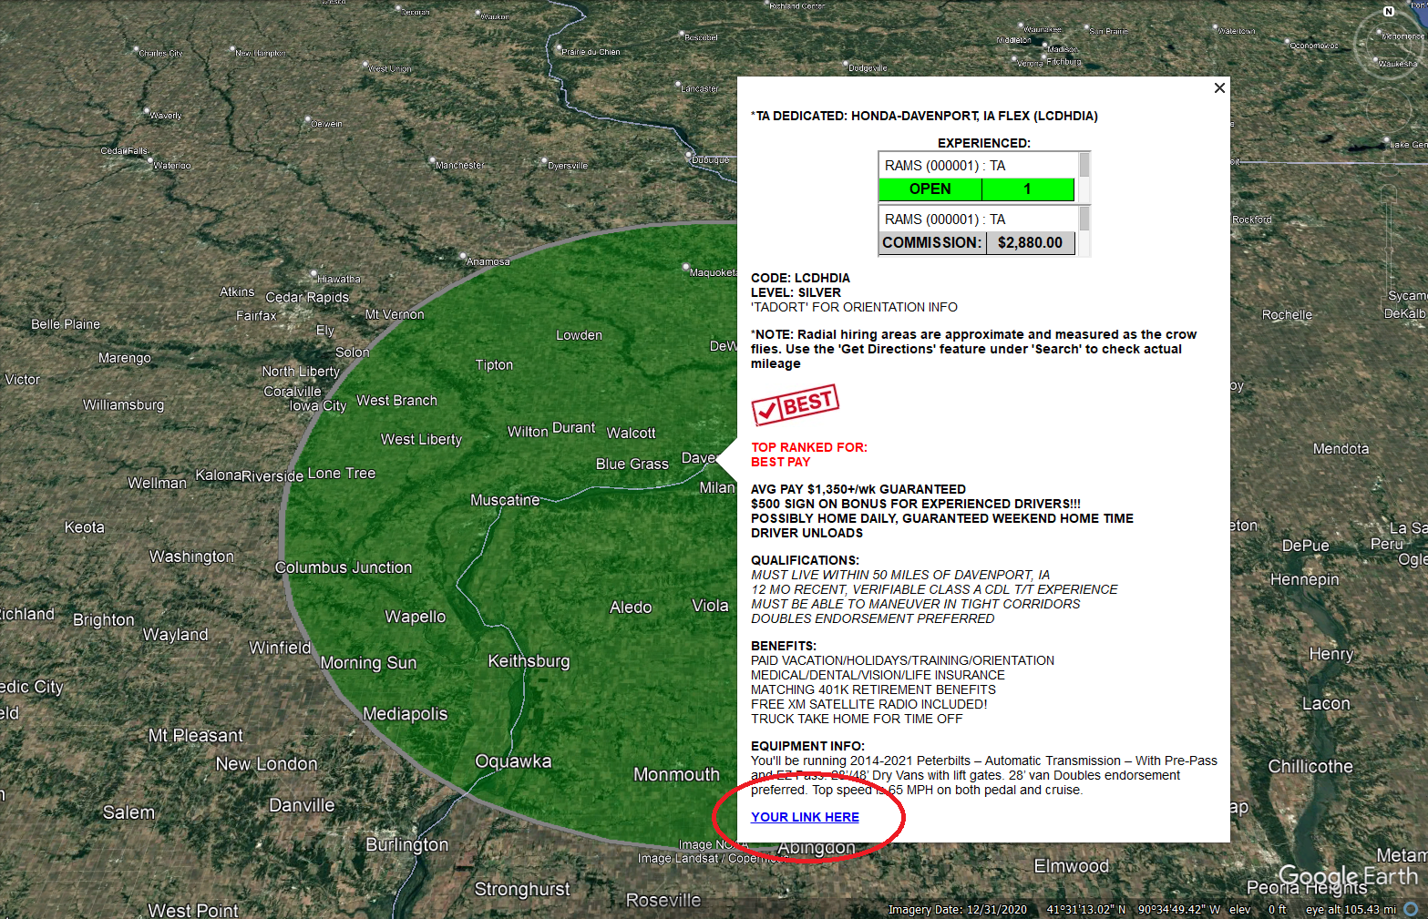The height and width of the screenshot is (919, 1428).
Task: Close the job info balloon
Action: coord(1219,88)
